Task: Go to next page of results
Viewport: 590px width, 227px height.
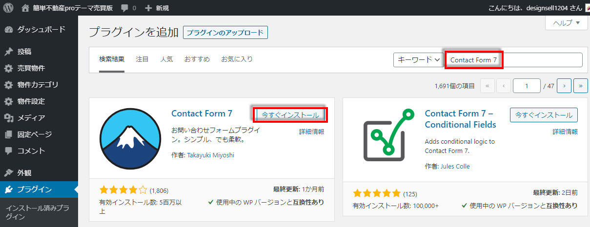Action: click(x=564, y=86)
